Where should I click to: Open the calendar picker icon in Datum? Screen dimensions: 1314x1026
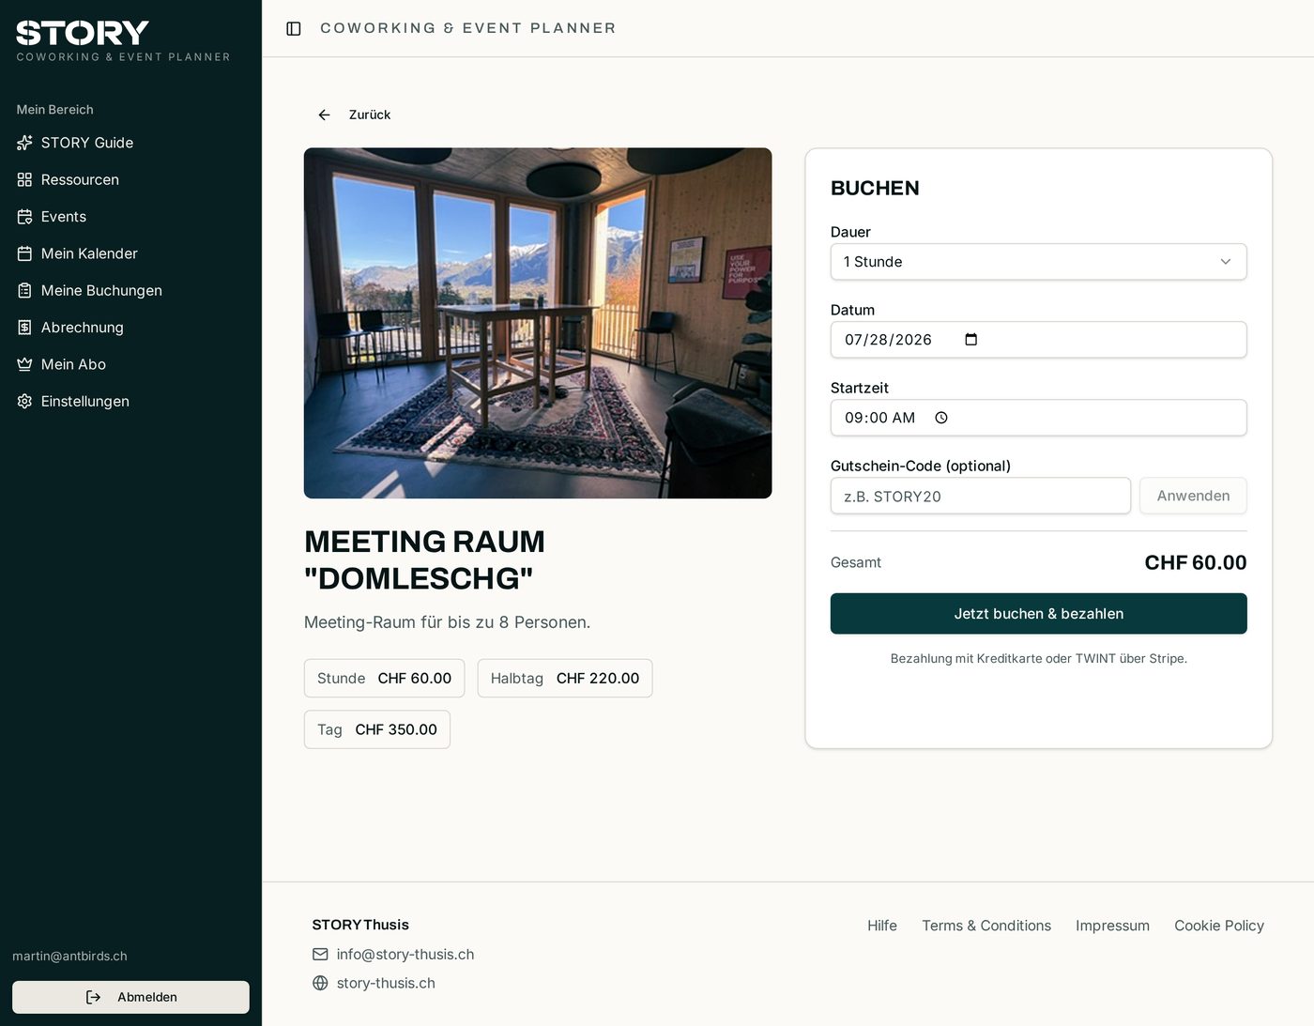click(971, 340)
